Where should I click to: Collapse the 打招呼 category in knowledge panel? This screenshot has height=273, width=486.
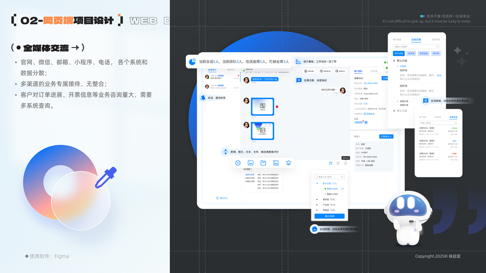coord(398,66)
